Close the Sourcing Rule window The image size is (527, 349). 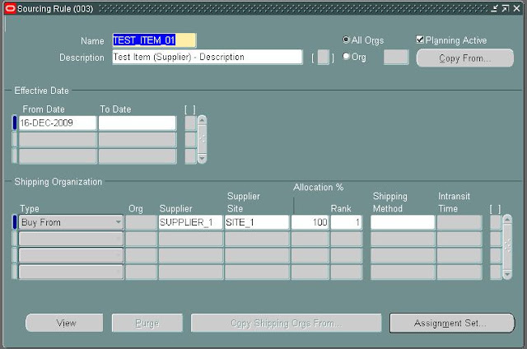(x=516, y=8)
